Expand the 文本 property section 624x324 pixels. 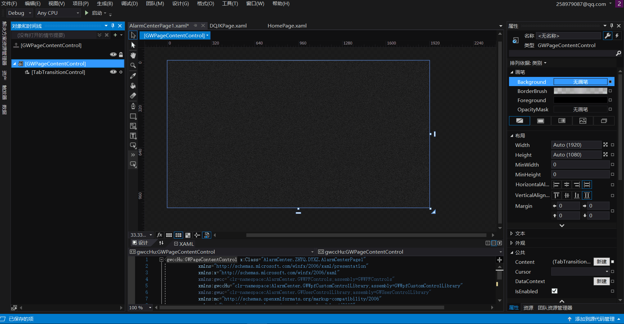511,233
